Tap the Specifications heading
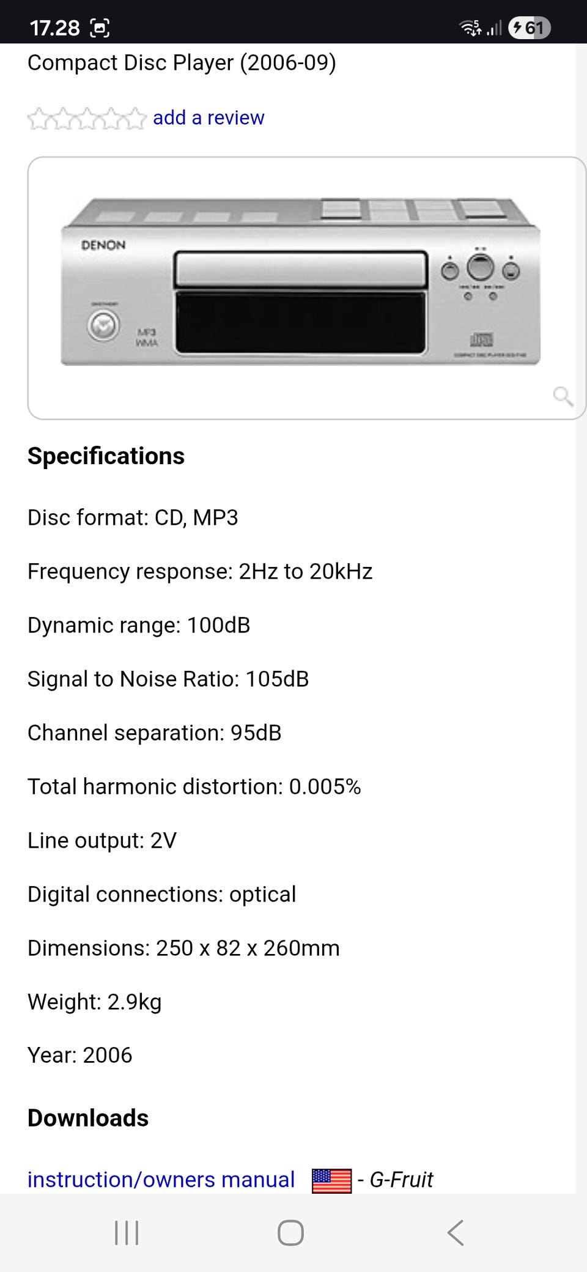Screen dimensions: 587x1272 click(106, 456)
